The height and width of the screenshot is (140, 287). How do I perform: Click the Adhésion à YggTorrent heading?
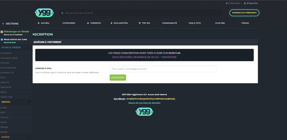[x=47, y=42]
